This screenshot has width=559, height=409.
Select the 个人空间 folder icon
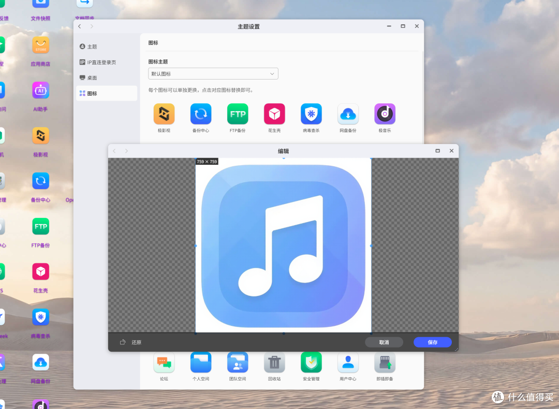[201, 363]
